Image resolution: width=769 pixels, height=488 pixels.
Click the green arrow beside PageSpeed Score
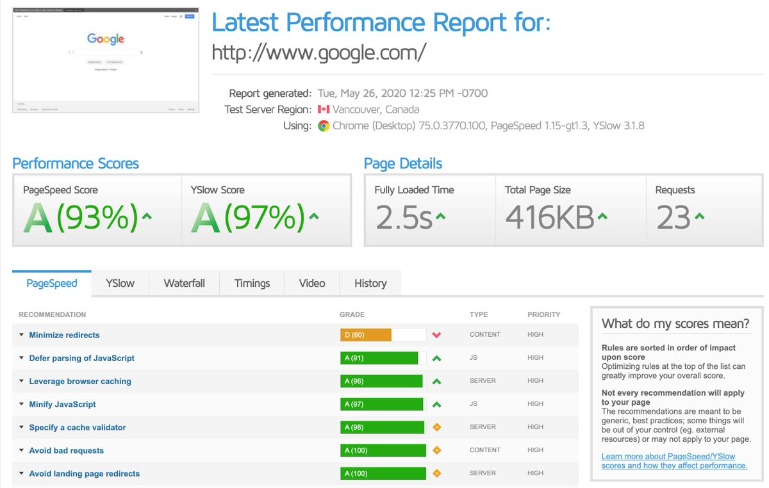coord(147,217)
